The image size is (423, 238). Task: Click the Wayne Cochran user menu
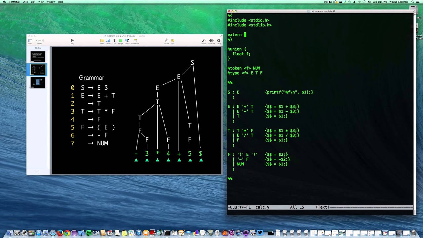398,2
